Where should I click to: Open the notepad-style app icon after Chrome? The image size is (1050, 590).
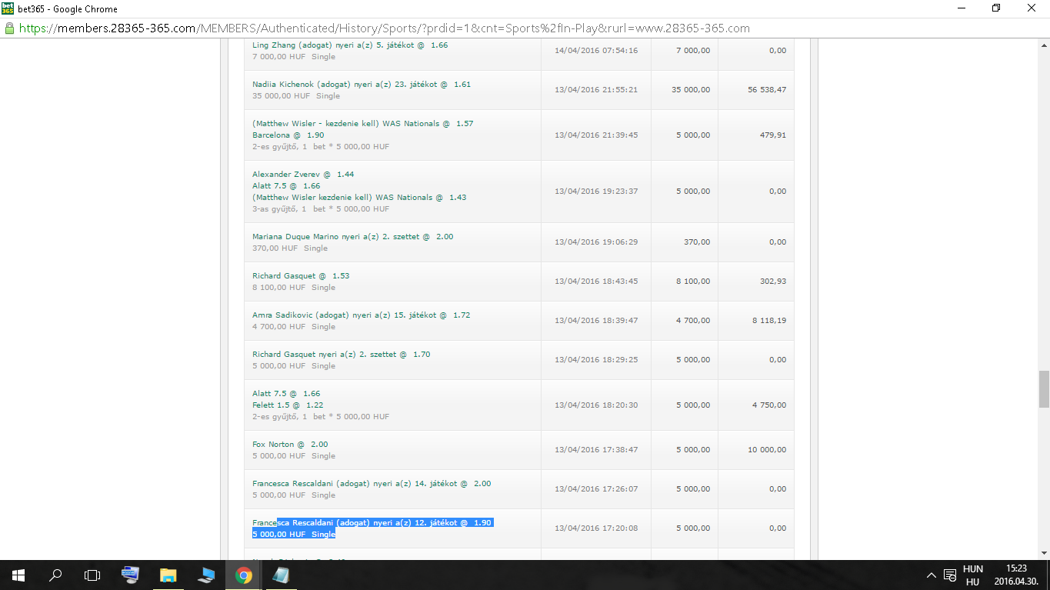click(x=281, y=575)
